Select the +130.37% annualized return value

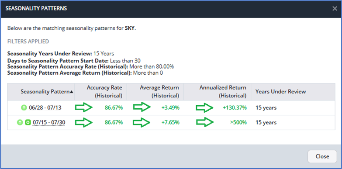coord(235,107)
